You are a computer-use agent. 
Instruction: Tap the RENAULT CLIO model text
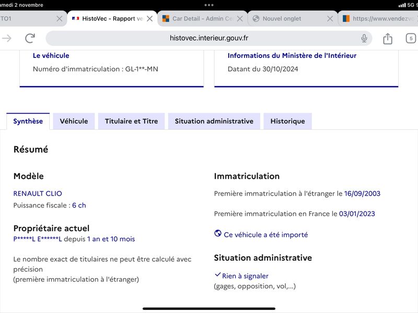point(38,194)
